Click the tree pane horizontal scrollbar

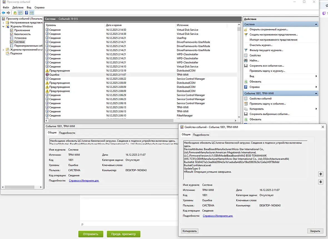pos(19,187)
